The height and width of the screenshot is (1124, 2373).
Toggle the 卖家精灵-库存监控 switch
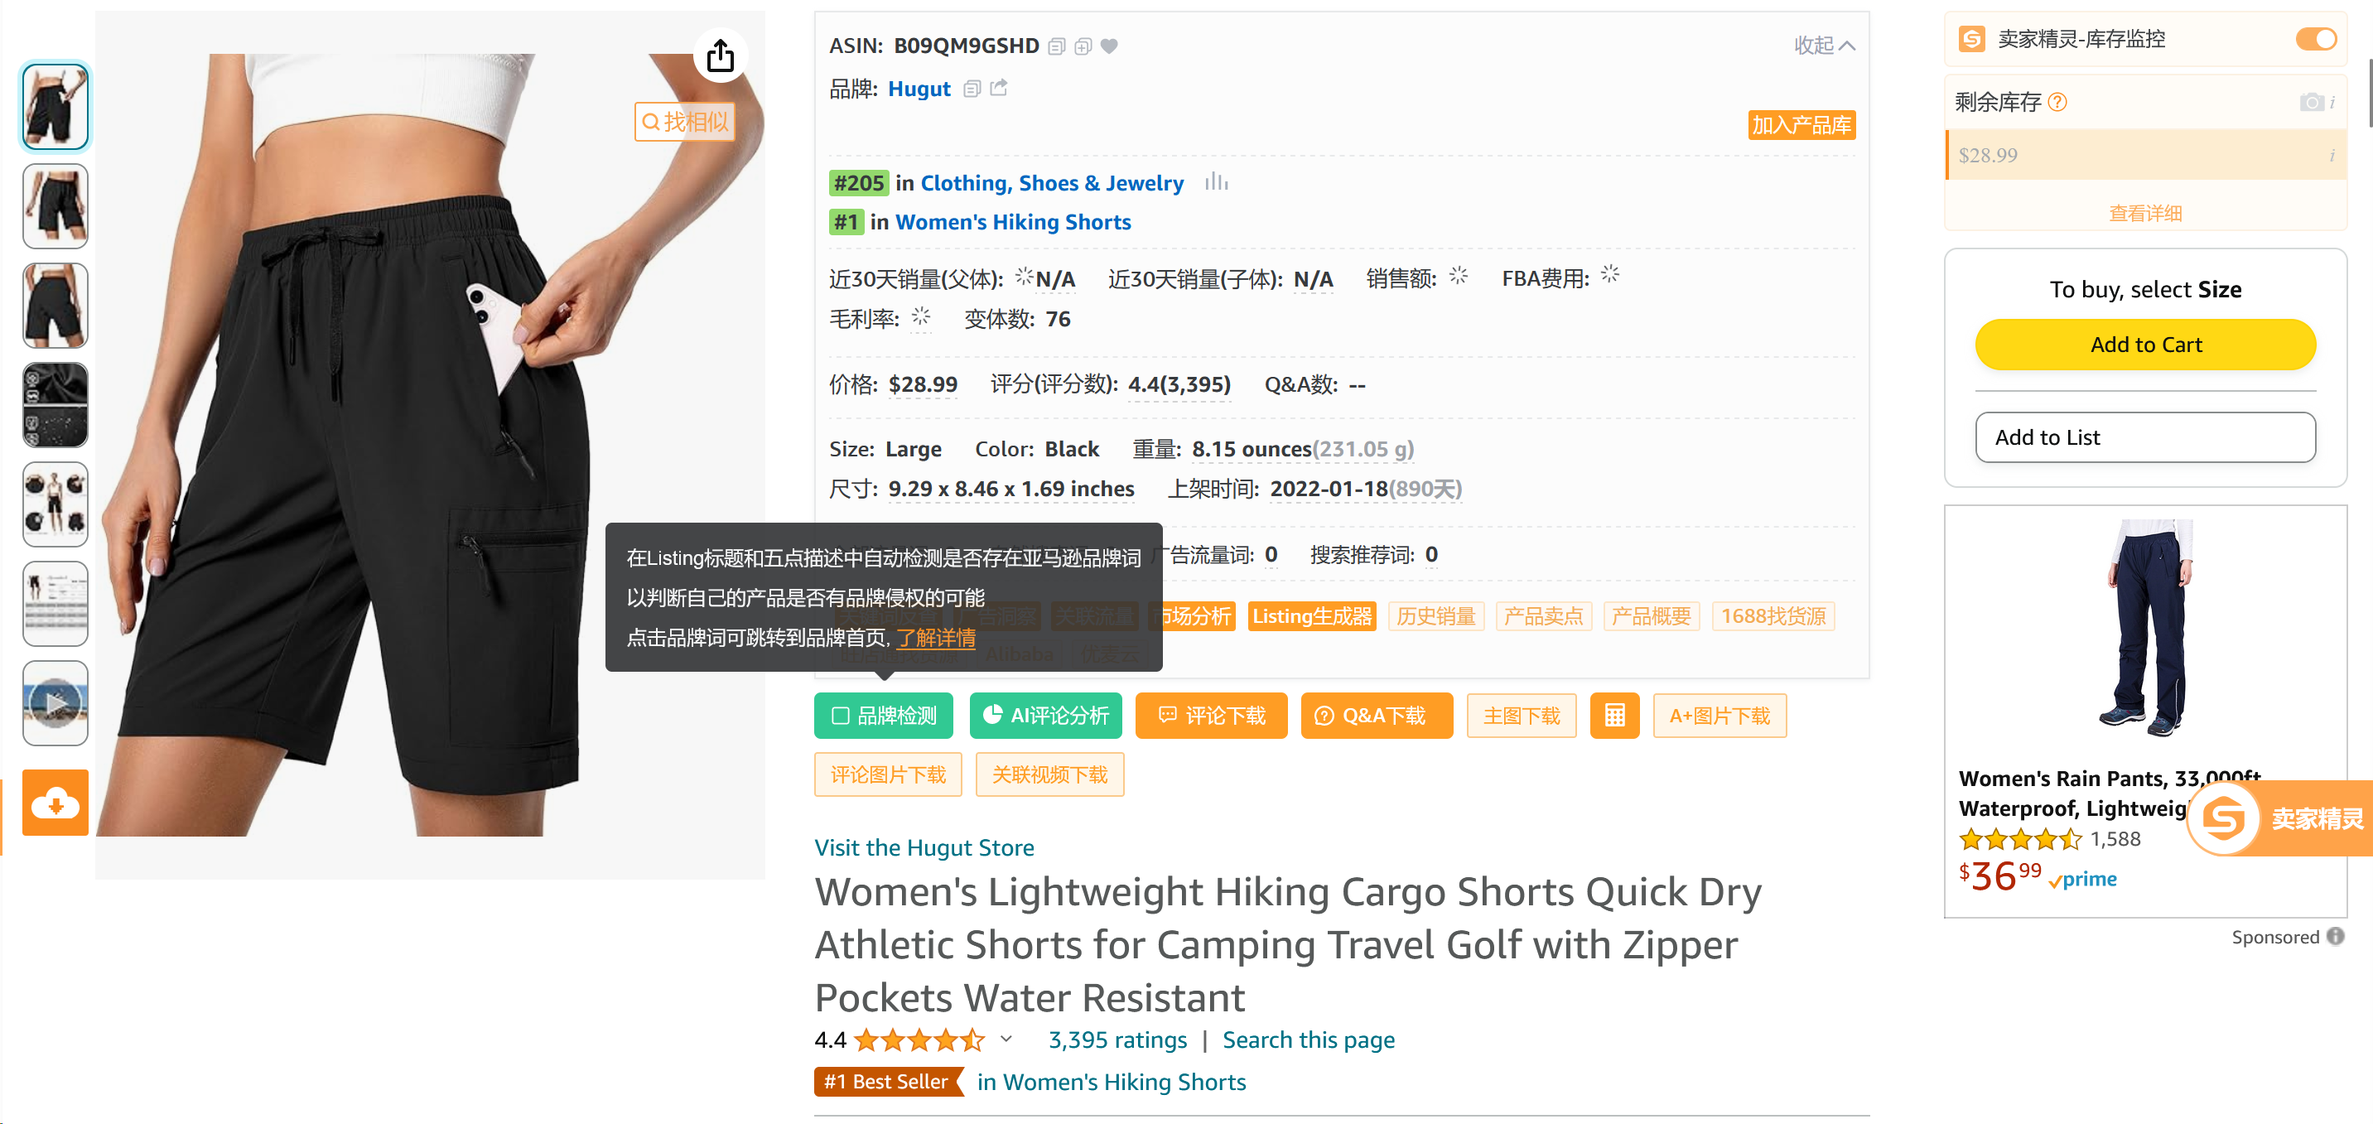click(2315, 39)
